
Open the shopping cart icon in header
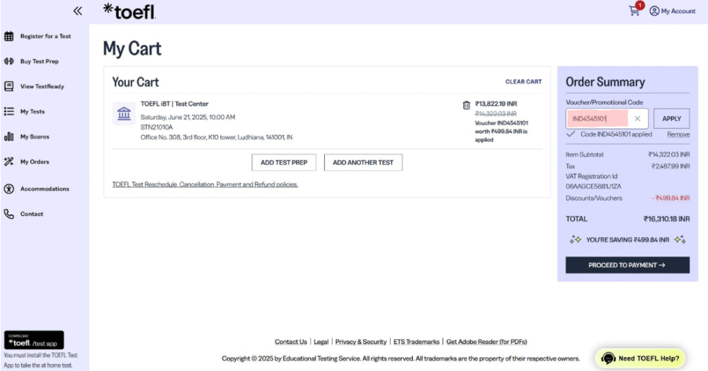635,11
